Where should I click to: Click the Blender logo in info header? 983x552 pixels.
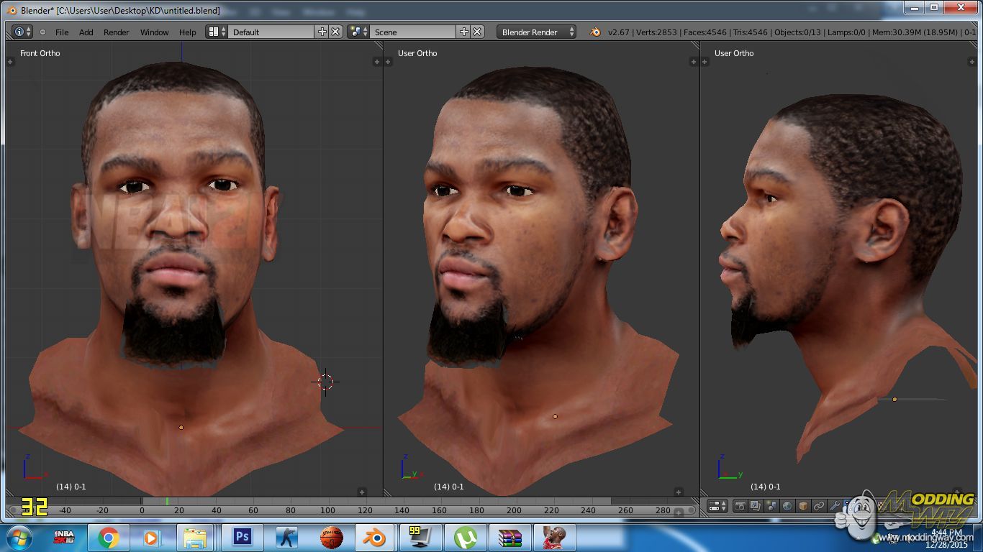coord(595,32)
